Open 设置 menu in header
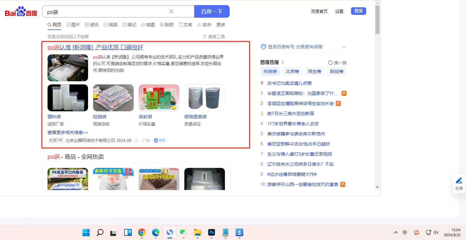The height and width of the screenshot is (240, 466). (339, 11)
